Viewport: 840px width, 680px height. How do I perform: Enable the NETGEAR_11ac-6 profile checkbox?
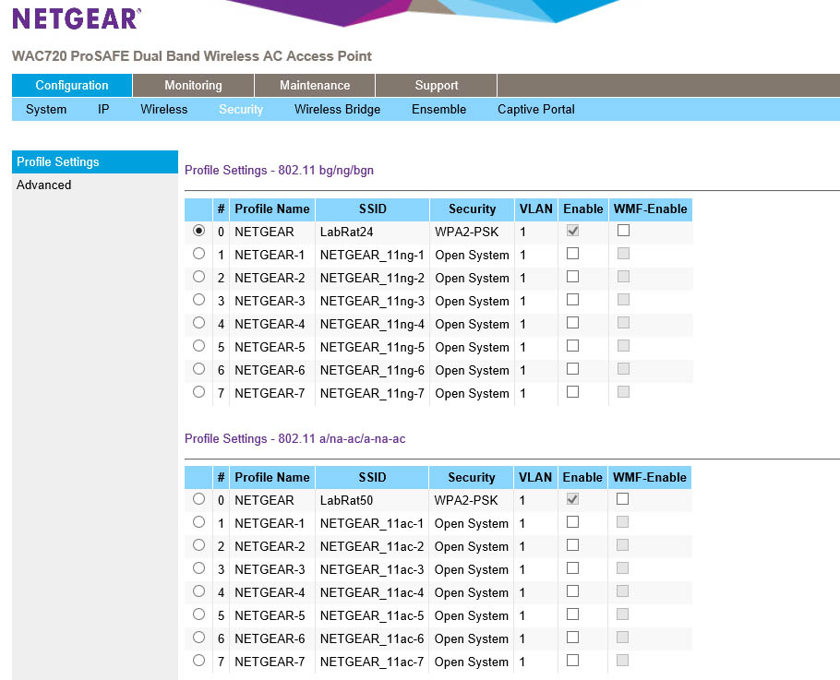[x=572, y=637]
